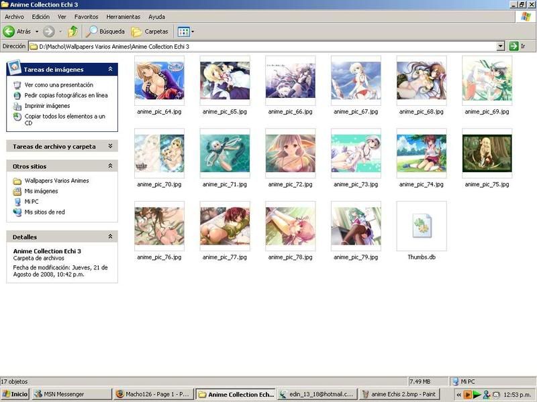
Task: Click Imprimir imágenes link
Action: point(47,106)
